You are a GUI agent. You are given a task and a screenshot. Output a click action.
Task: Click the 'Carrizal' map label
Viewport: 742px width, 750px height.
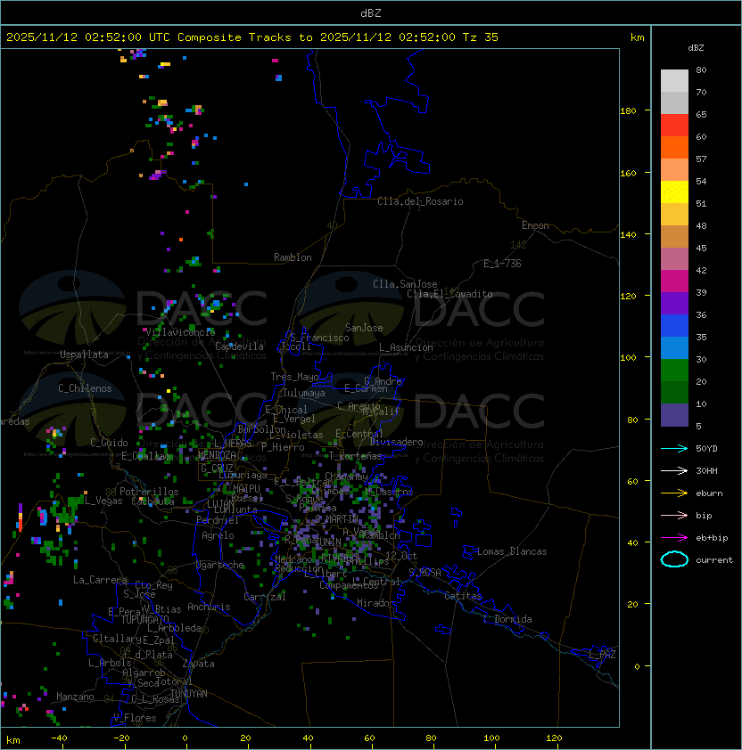click(265, 597)
